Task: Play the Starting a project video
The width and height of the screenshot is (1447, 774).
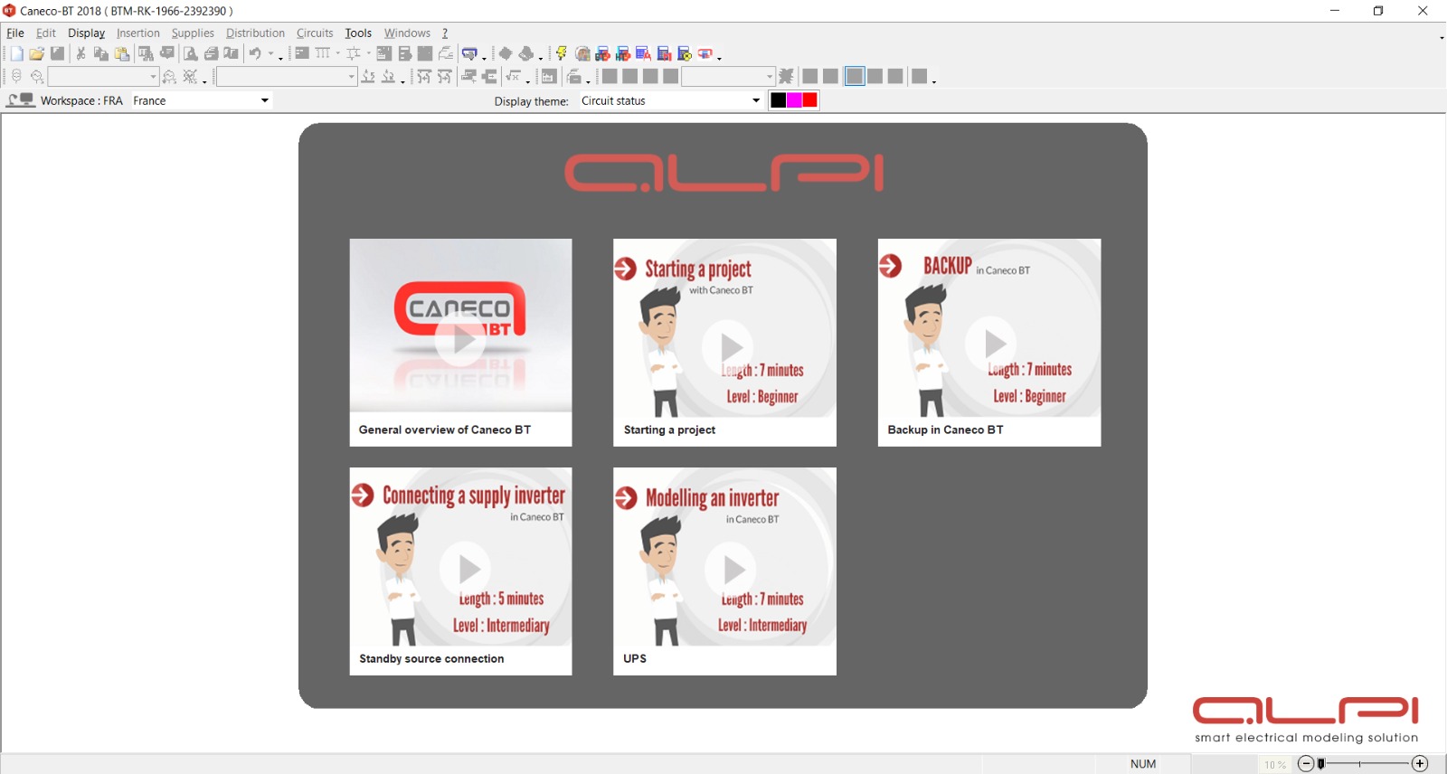Action: pyautogui.click(x=729, y=346)
